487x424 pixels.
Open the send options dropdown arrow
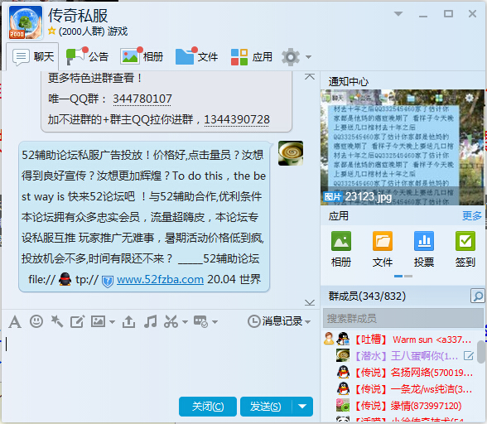tap(302, 407)
